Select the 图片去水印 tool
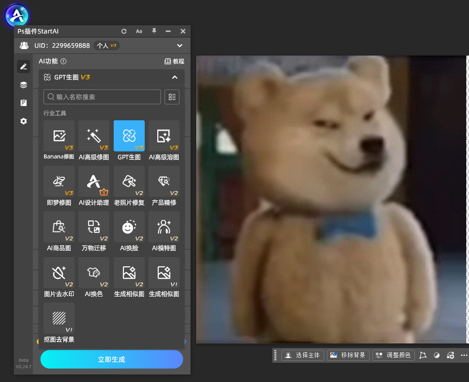Screen dimensions: 469x382 coord(59,277)
